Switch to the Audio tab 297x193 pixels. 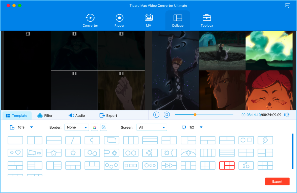point(77,115)
